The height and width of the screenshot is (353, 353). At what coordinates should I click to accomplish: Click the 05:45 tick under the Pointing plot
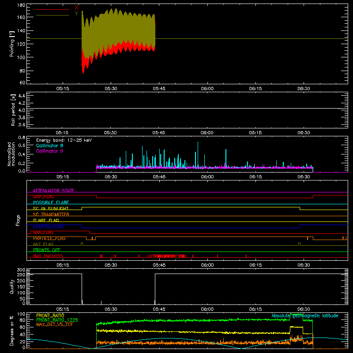tap(159, 89)
